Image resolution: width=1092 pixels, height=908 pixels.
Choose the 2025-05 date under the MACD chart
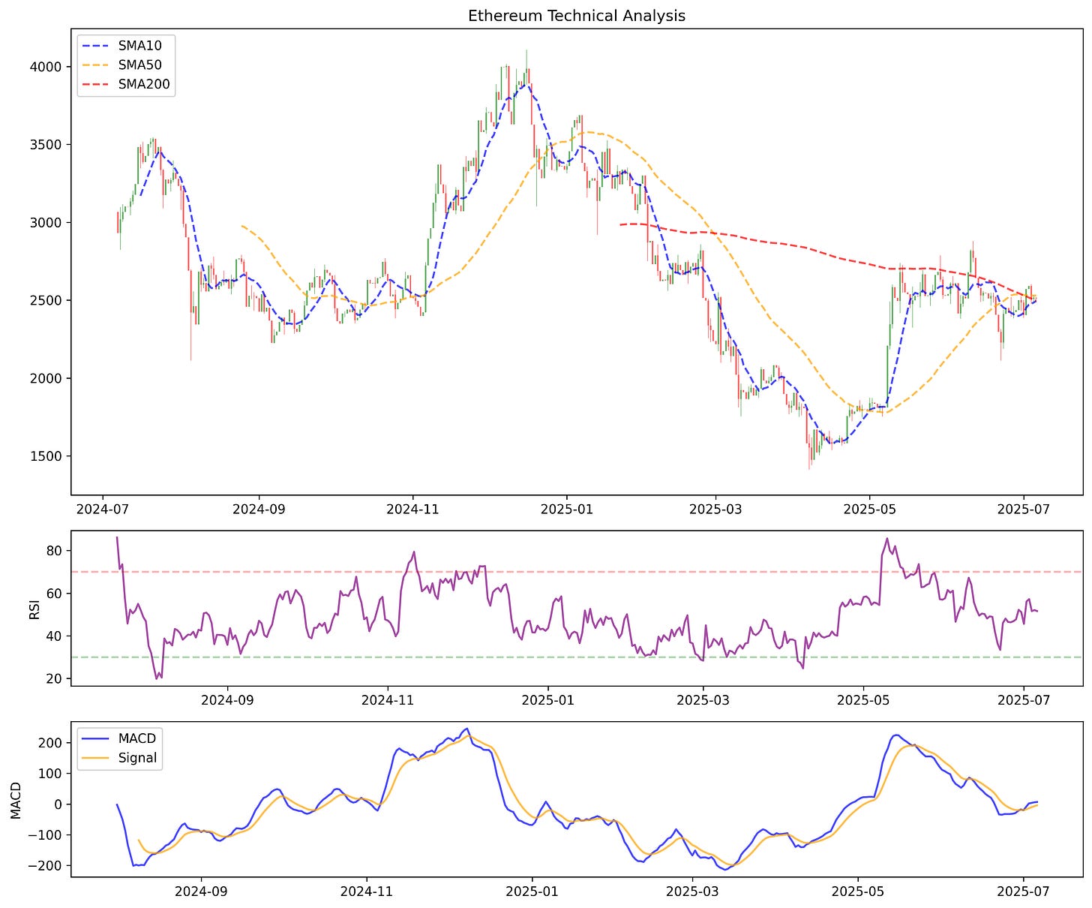coord(857,891)
